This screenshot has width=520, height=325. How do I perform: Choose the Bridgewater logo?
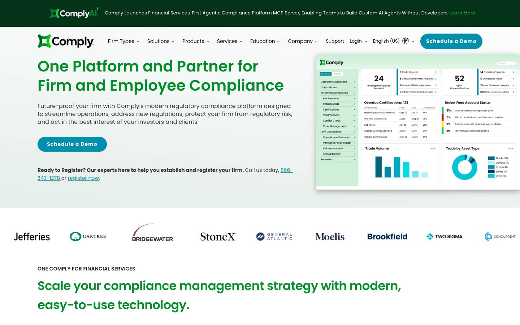point(152,233)
